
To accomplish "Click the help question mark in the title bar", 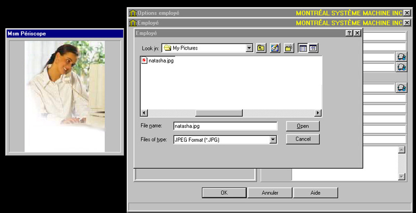I will coord(349,33).
